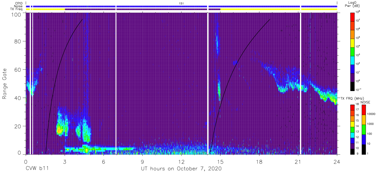Viewport: 379px width, 175px height.
Task: Click the black bottom segment of the TX FRQ colorbar
Action: (352, 151)
